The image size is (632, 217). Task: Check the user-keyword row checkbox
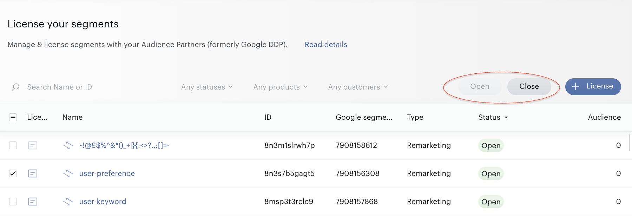[13, 202]
